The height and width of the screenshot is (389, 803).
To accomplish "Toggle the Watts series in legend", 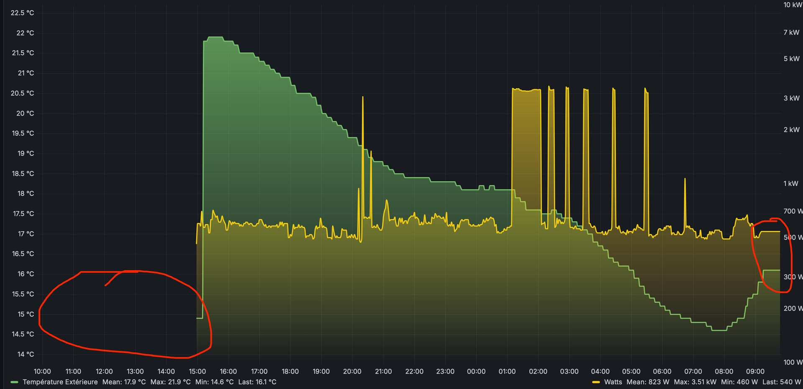I will point(613,382).
